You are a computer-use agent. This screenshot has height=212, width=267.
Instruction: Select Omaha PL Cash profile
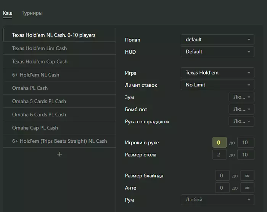point(60,88)
